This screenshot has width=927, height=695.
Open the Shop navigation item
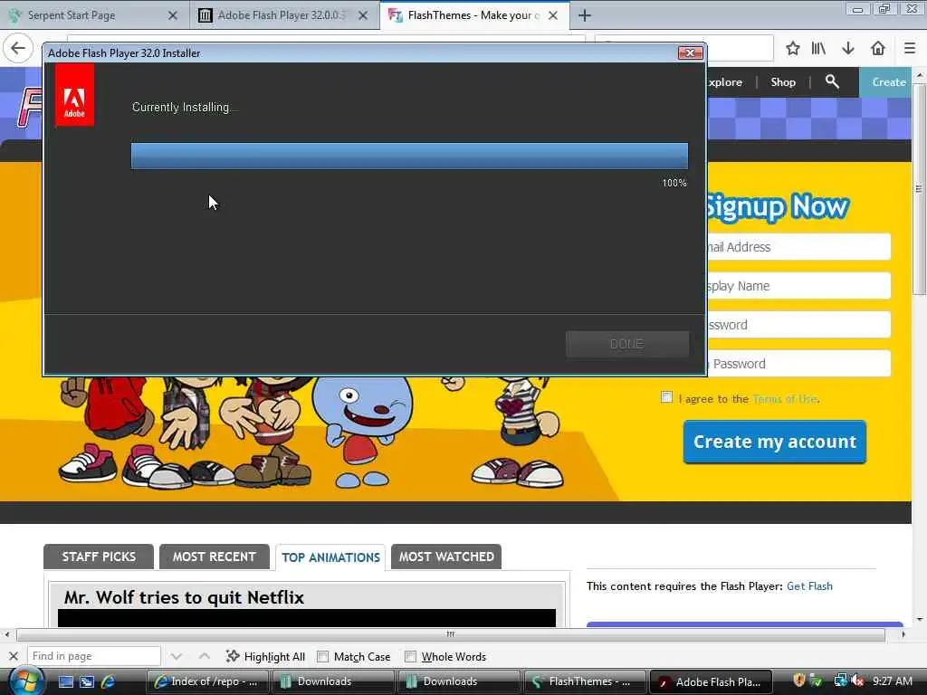[x=783, y=82]
